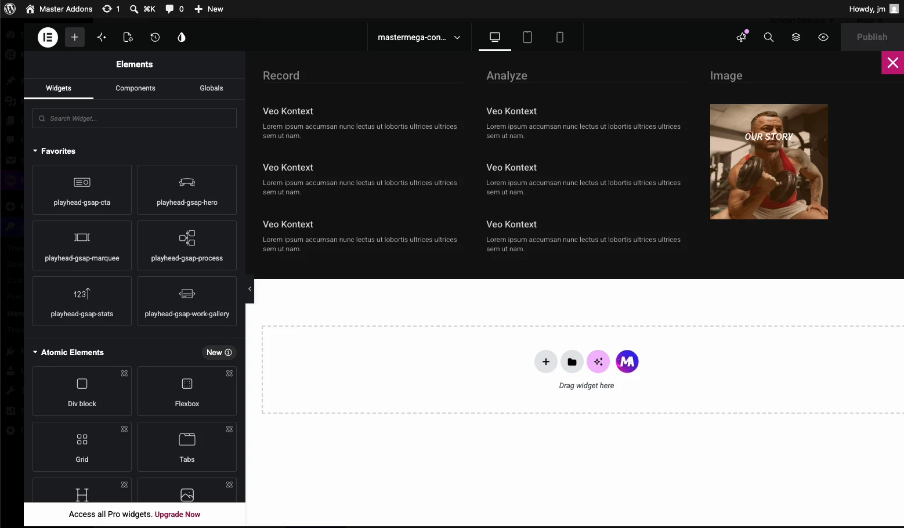Select the Record column heading
Viewport: 904px width, 528px height.
coord(281,75)
